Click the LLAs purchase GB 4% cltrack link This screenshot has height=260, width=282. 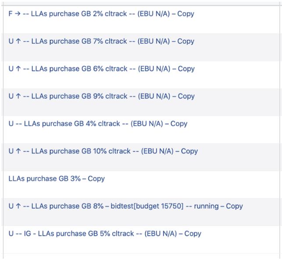98,124
